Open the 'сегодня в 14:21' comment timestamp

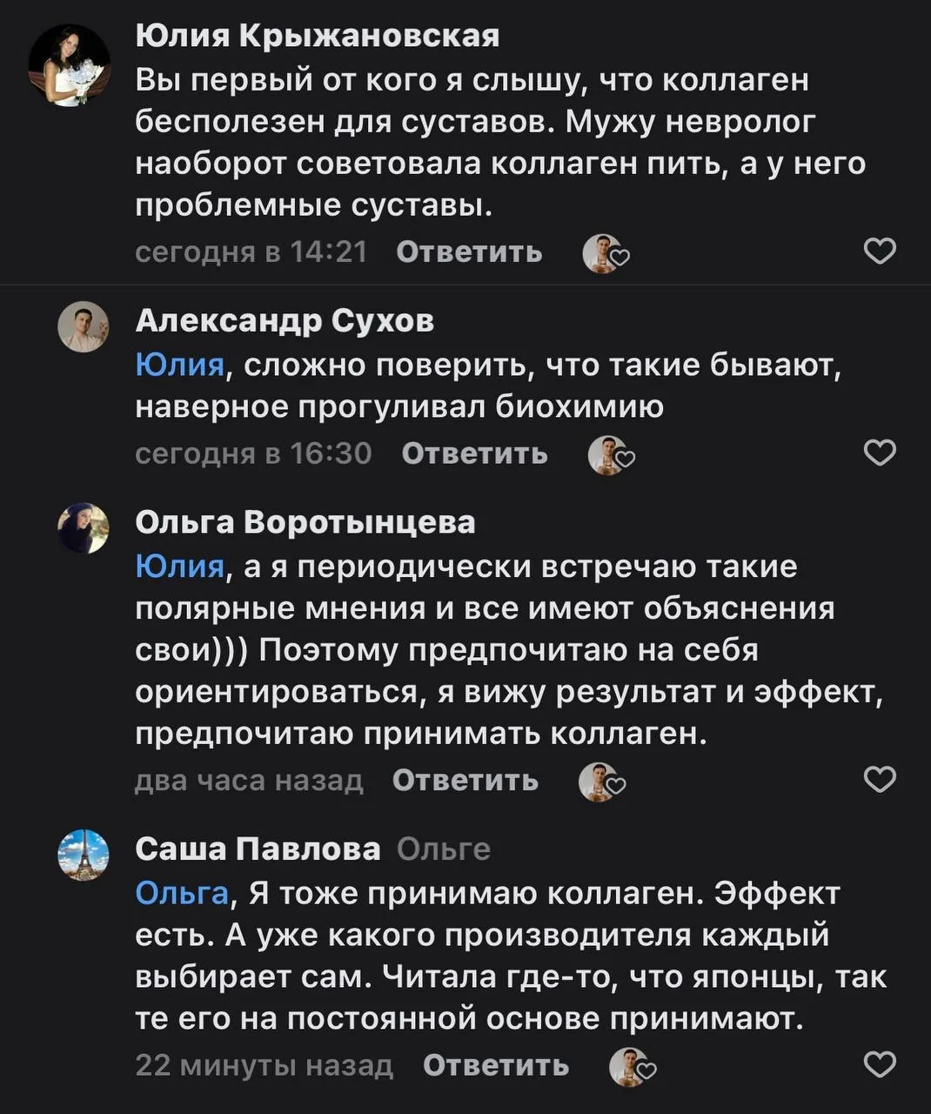pos(251,252)
